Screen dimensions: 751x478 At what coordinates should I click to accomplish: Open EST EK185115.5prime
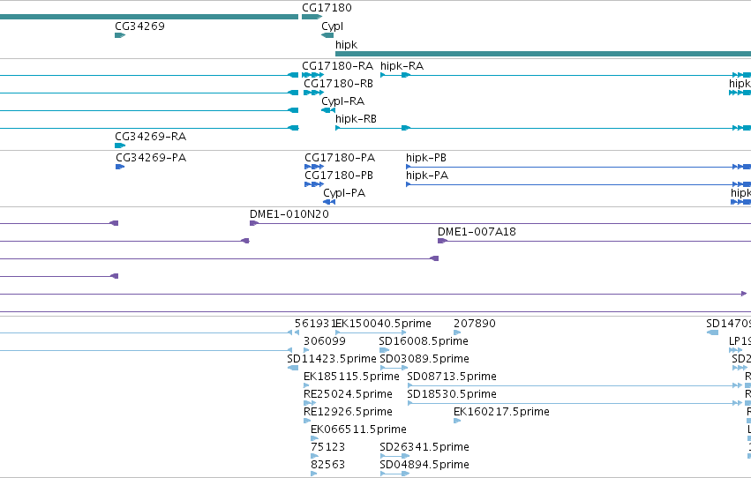point(306,385)
